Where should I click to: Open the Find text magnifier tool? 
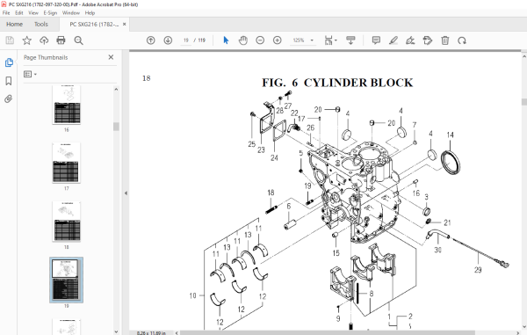(x=79, y=40)
